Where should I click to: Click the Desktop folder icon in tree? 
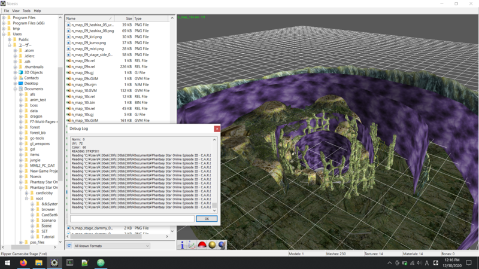pyautogui.click(x=21, y=83)
